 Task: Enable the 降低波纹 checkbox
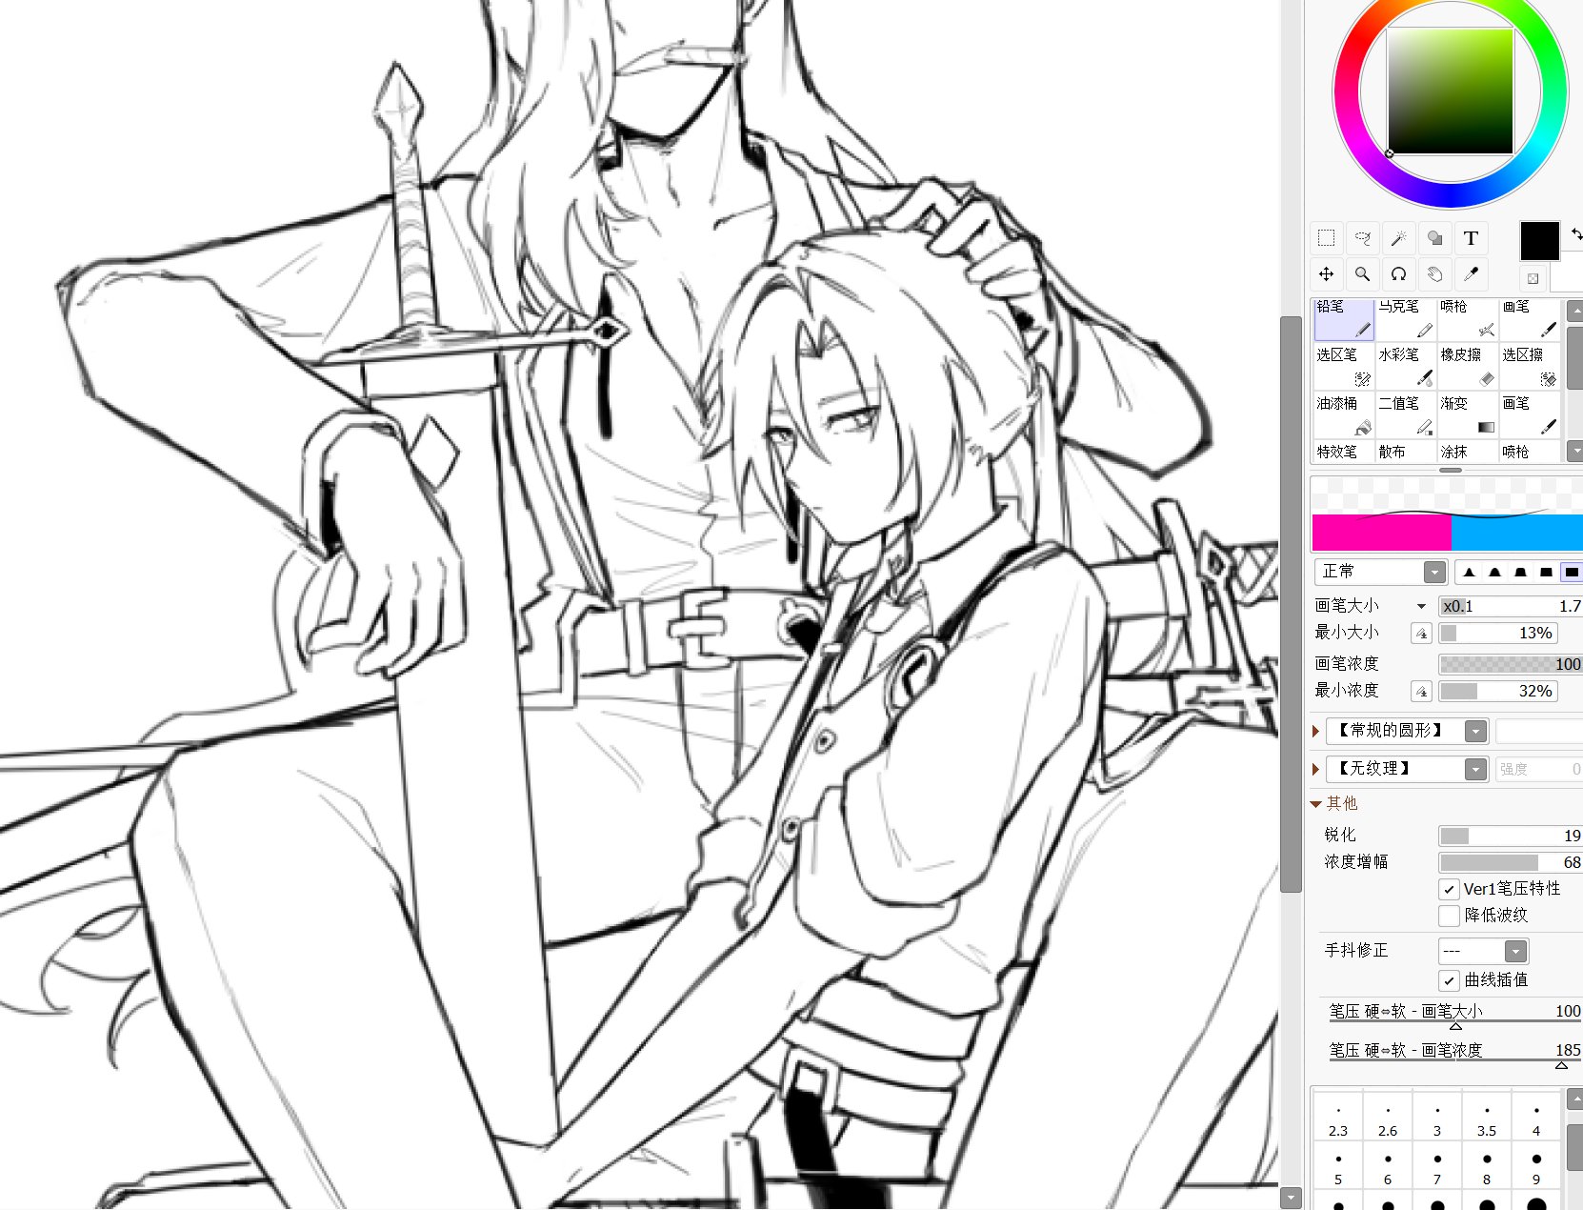pos(1450,916)
